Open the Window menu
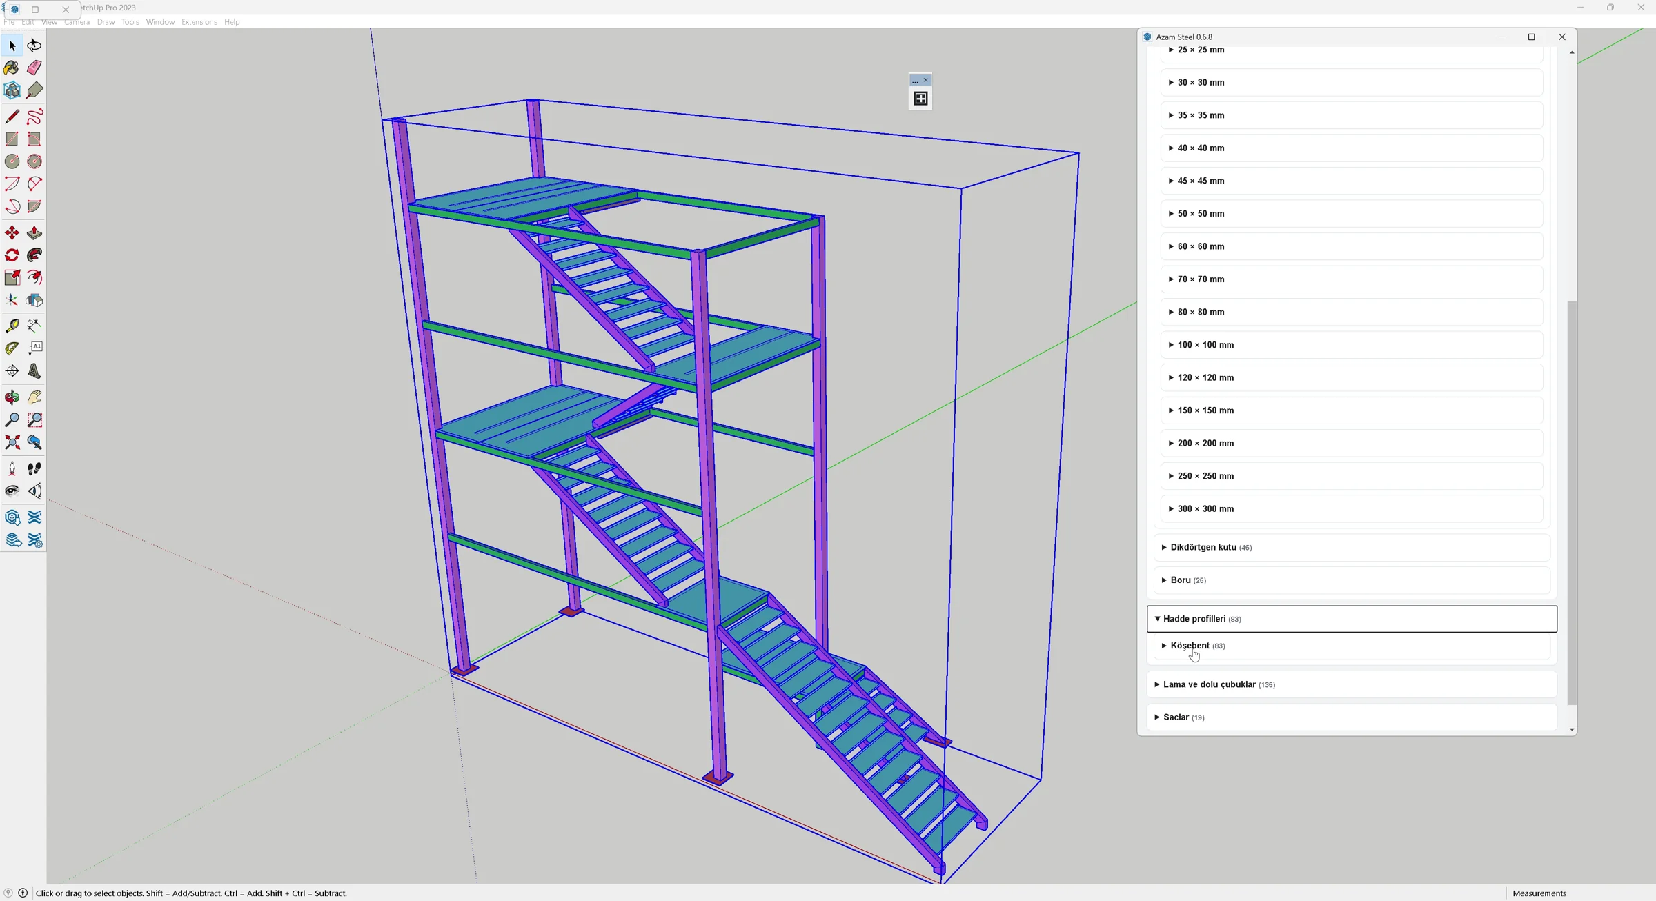 pyautogui.click(x=160, y=22)
